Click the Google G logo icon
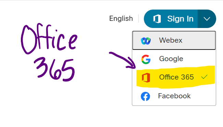 [x=146, y=59]
